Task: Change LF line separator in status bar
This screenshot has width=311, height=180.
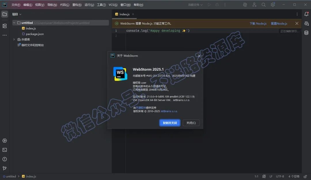Action: click(271, 177)
